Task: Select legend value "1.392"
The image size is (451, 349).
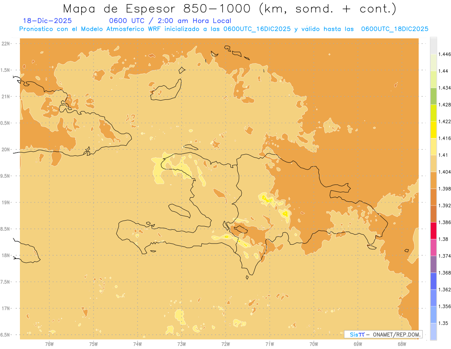Action: (444, 206)
